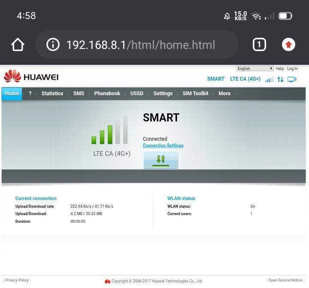The image size is (309, 288).
Task: Open the Statistics tab
Action: (52, 94)
